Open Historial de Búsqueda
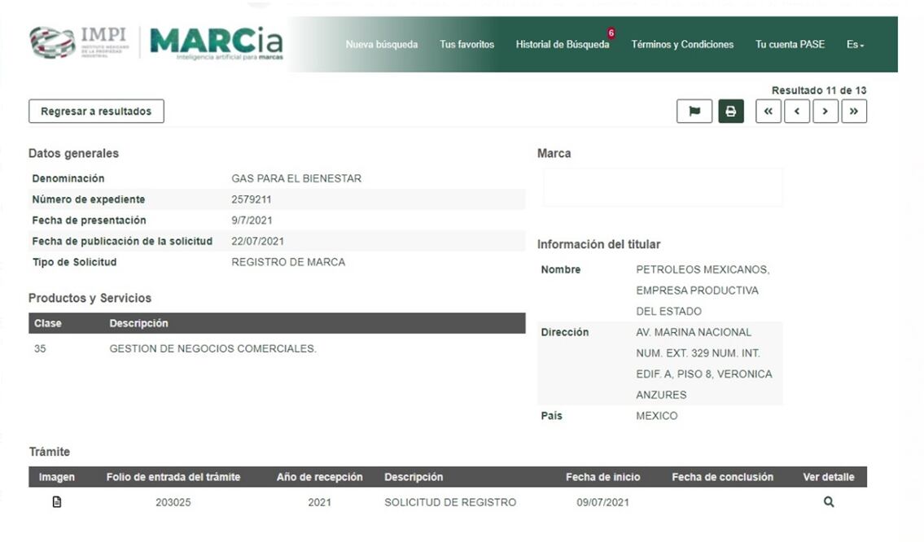Viewport: 924px width, 542px height. [562, 45]
